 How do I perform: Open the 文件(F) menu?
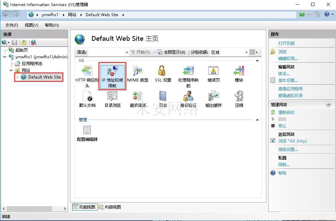(x=11, y=25)
